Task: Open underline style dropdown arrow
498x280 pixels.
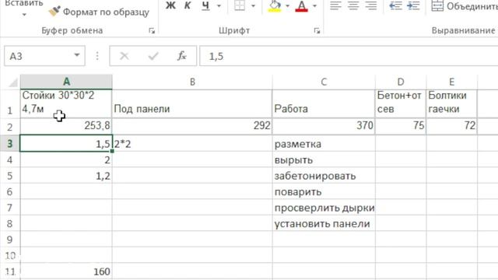Action: click(x=219, y=5)
